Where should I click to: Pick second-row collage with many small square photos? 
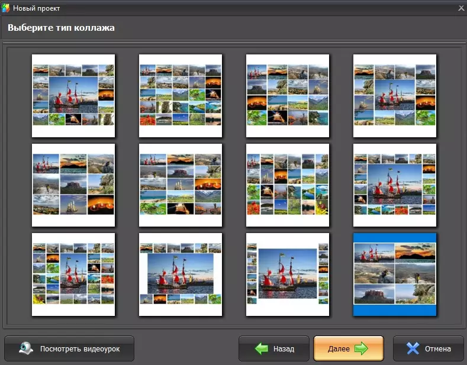tap(288, 185)
